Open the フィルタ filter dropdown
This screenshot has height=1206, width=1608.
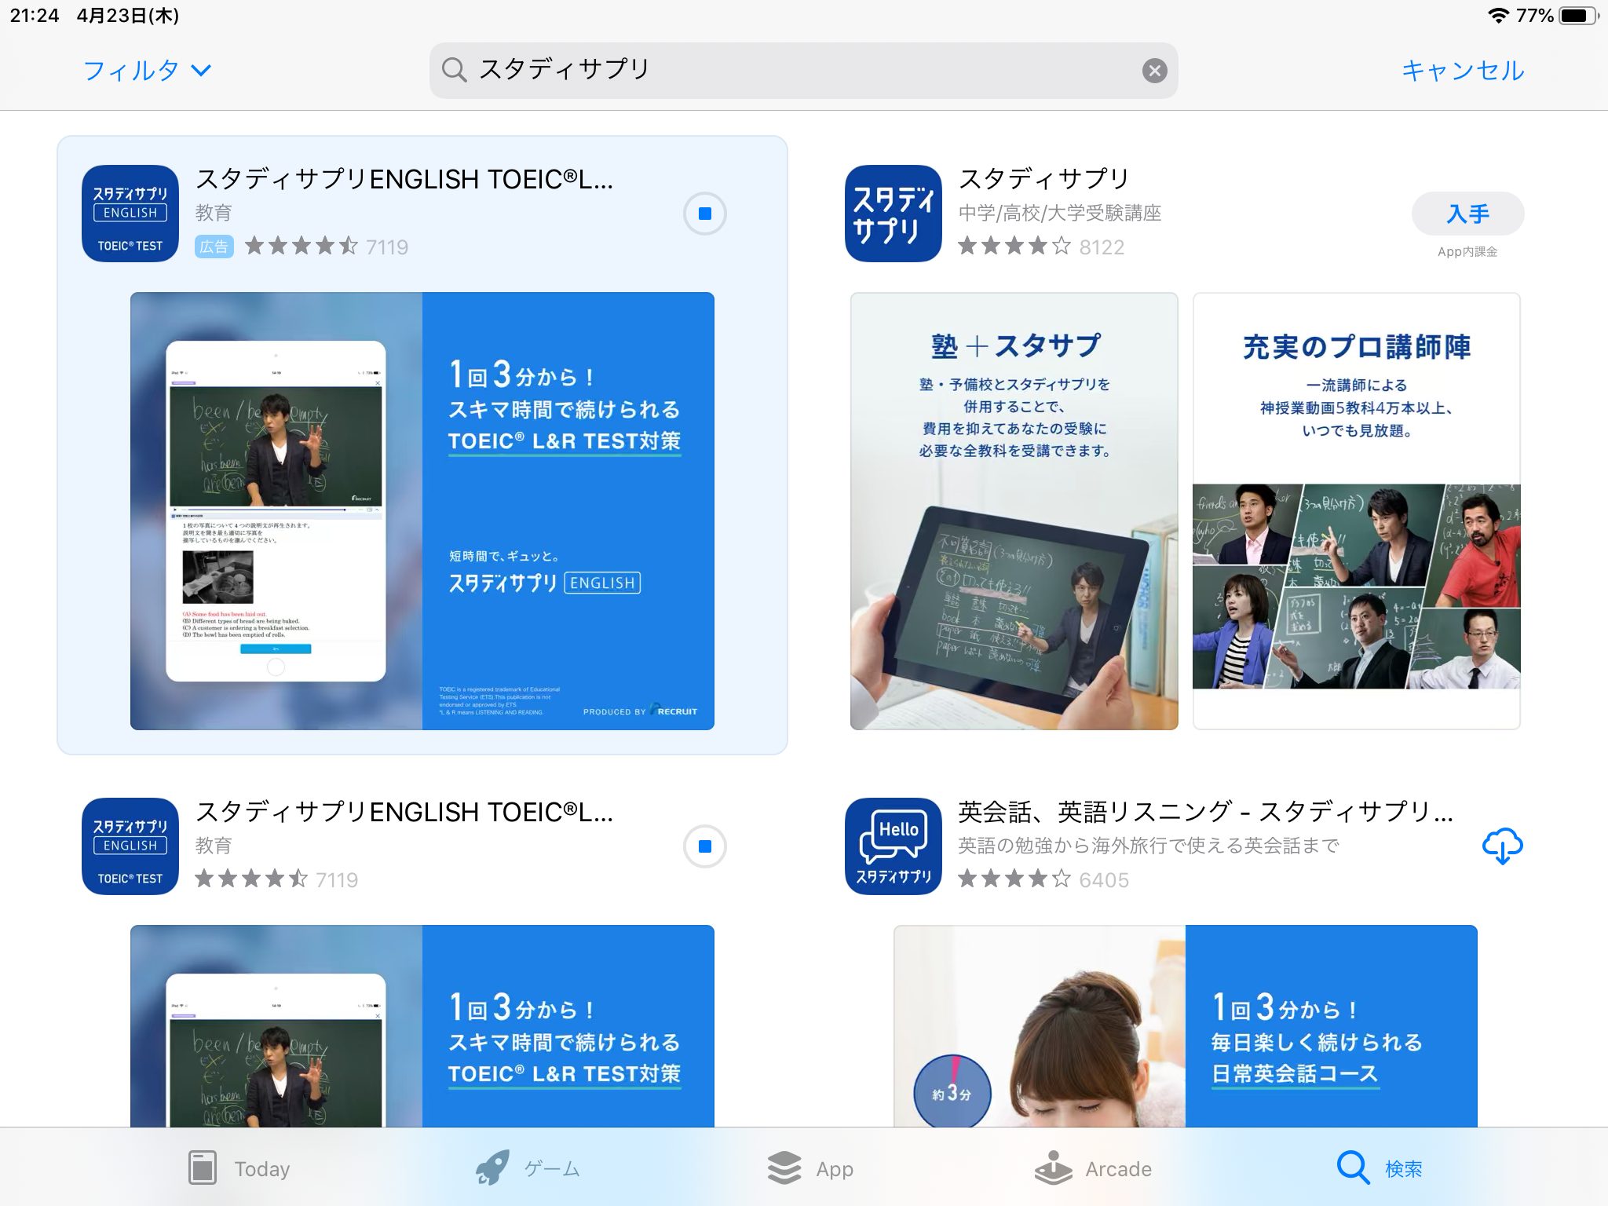[x=147, y=71]
